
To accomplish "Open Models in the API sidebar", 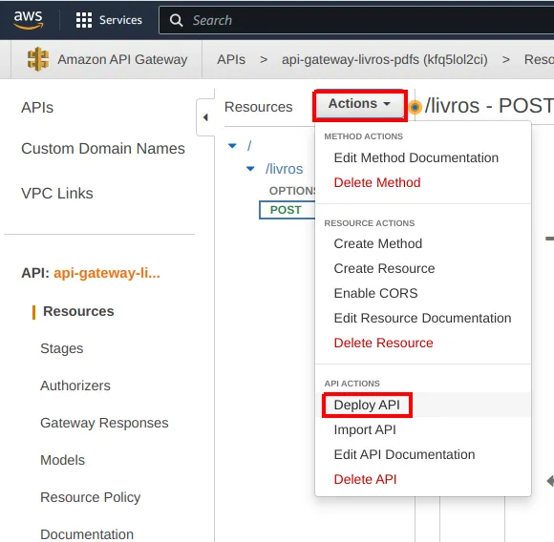I will [62, 460].
